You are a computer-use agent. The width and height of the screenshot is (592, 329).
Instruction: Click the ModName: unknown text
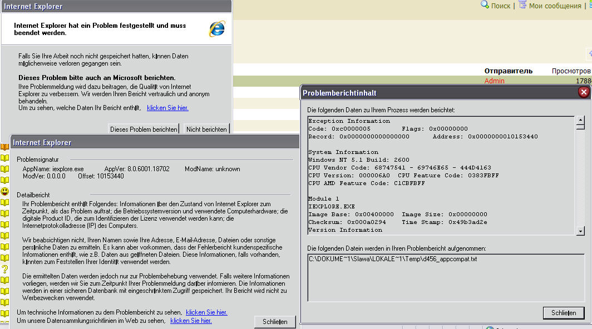212,169
